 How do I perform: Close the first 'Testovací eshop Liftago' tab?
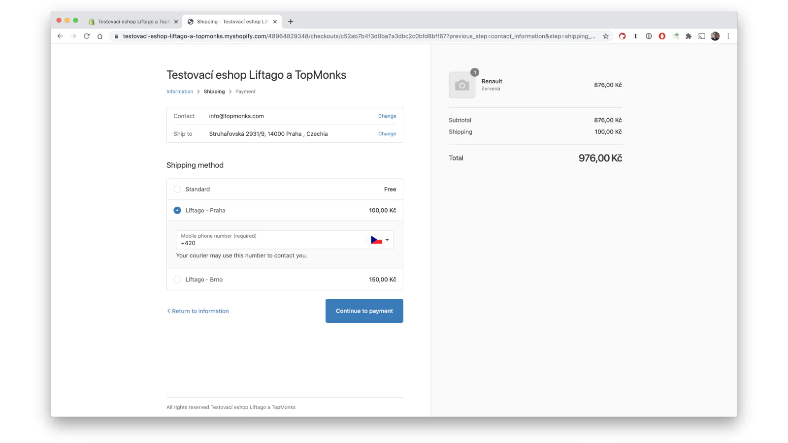click(176, 22)
